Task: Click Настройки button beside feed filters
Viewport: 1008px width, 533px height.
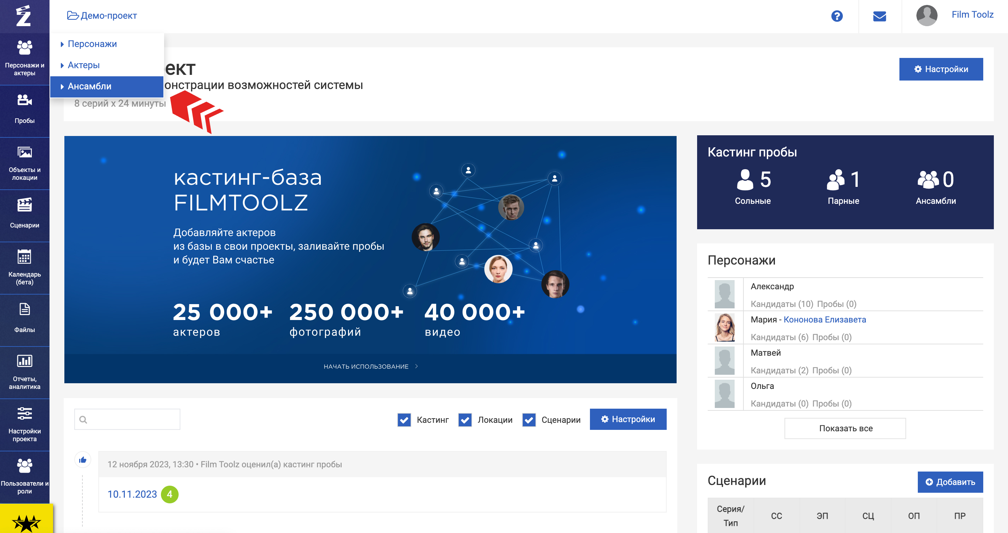Action: click(628, 419)
